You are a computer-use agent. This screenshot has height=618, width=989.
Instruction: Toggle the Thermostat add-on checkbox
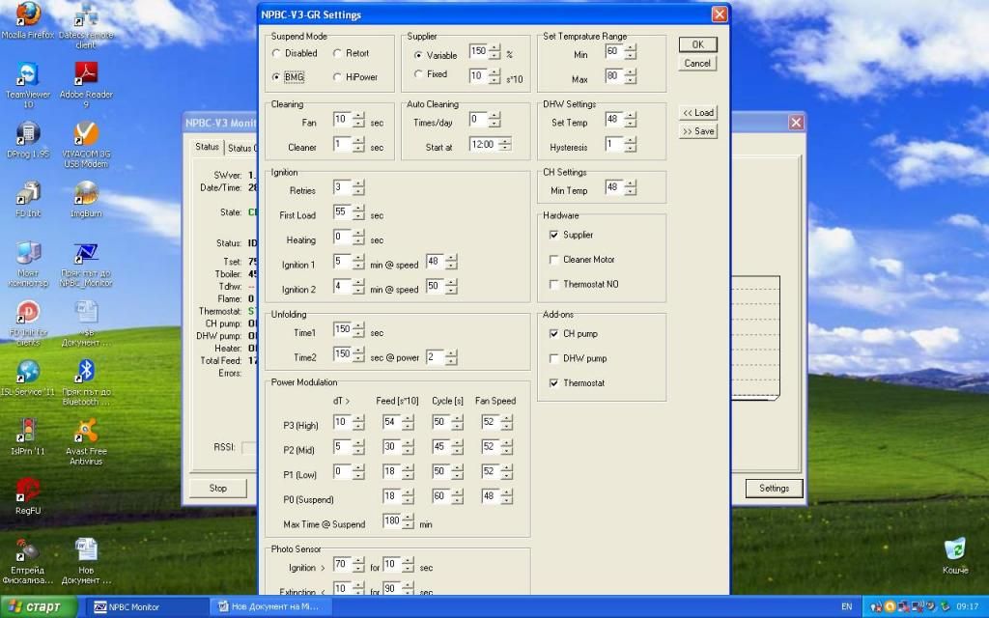coord(578,382)
